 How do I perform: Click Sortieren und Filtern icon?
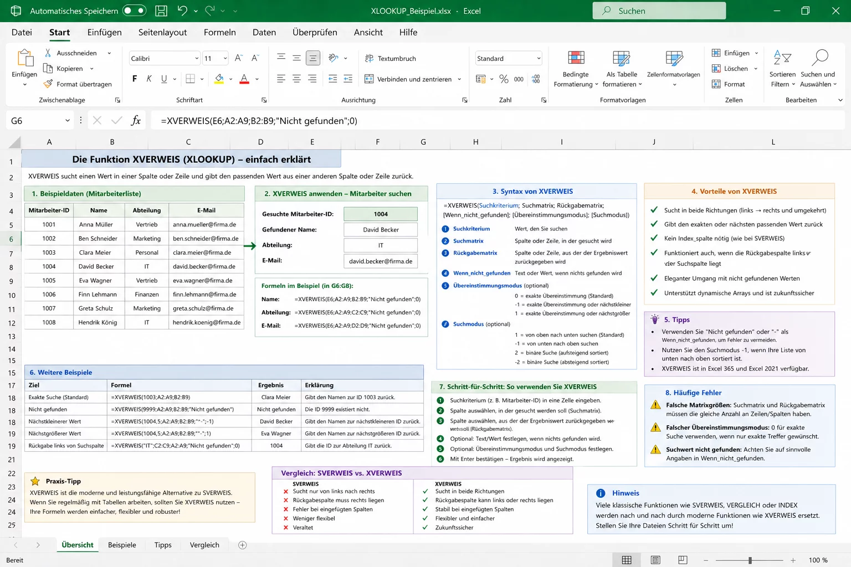click(x=782, y=58)
